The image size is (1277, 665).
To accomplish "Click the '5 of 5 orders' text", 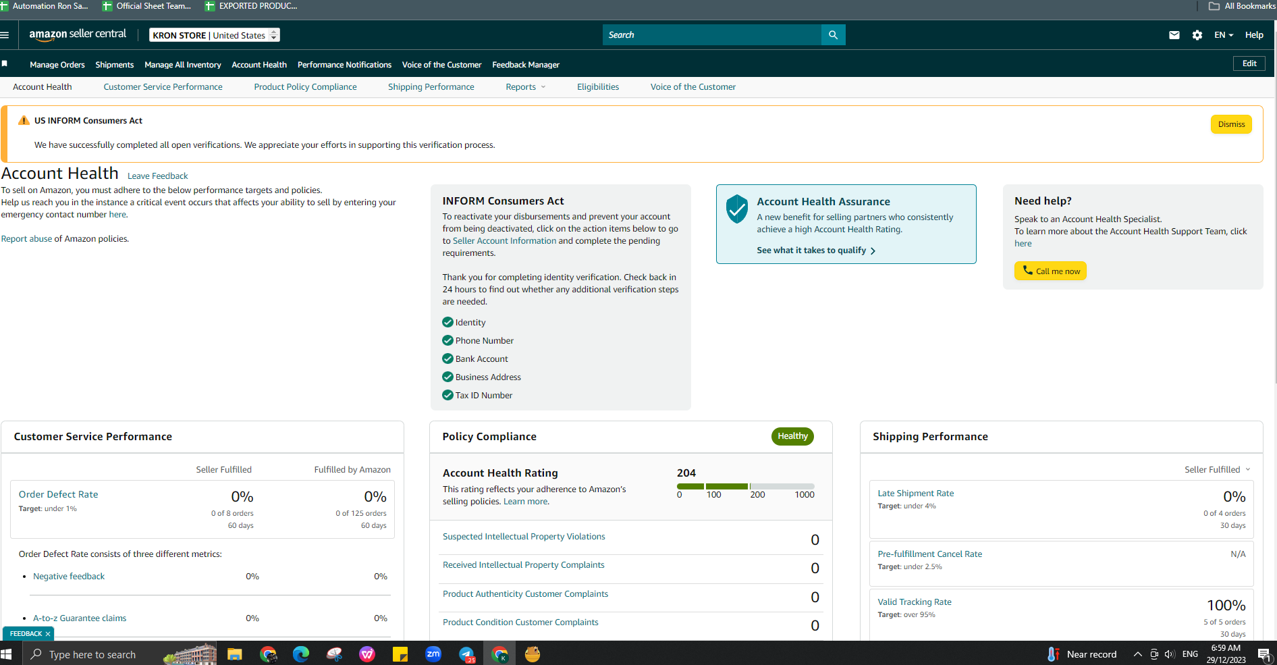I will 1224,622.
